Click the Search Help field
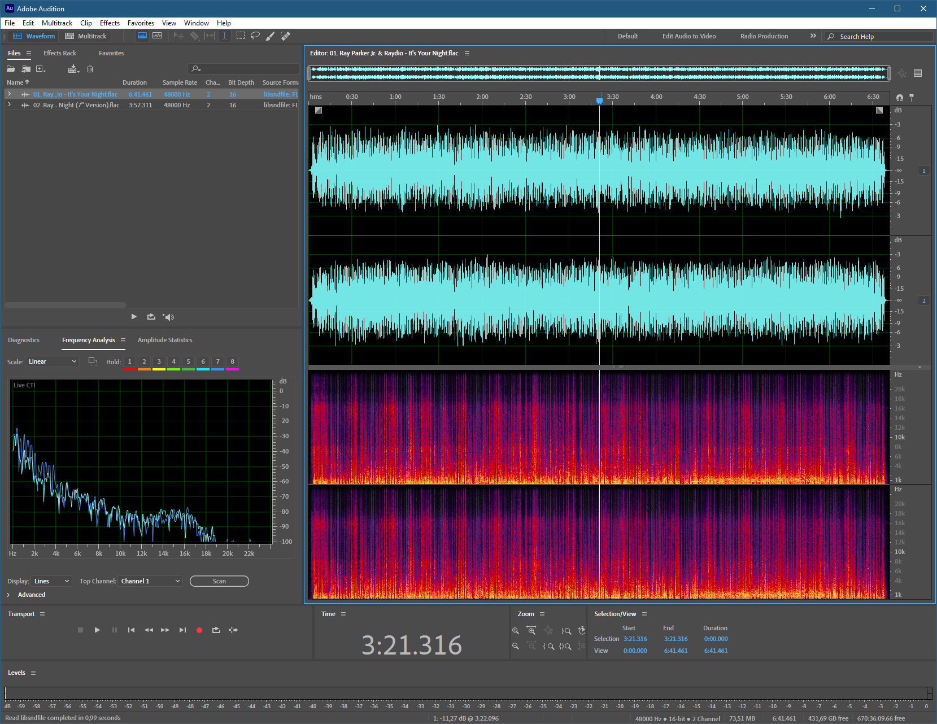The width and height of the screenshot is (937, 724). pyautogui.click(x=879, y=37)
